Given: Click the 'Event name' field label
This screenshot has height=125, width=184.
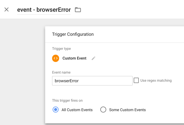Looking at the screenshot, I should coord(61,72).
